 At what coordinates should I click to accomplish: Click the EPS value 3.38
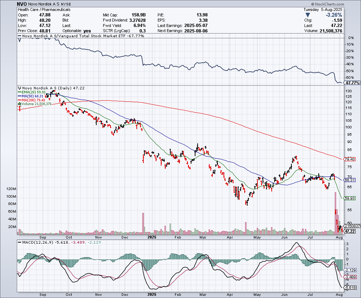pyautogui.click(x=203, y=20)
